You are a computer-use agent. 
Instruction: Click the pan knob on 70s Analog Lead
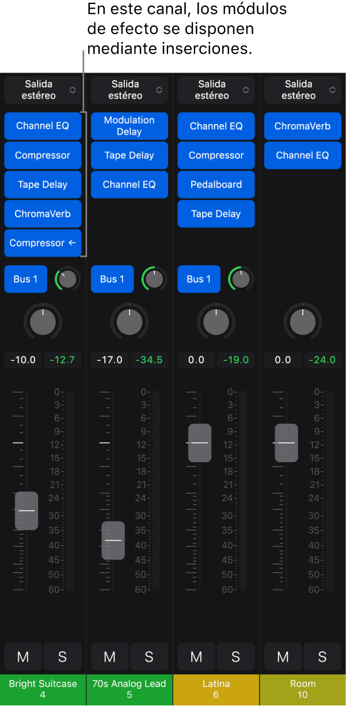click(130, 322)
